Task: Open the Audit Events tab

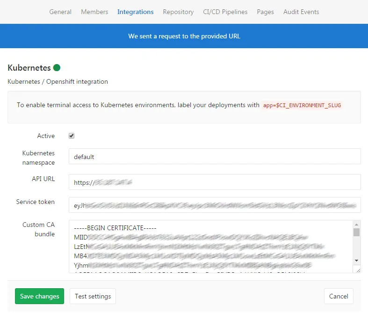Action: tap(301, 12)
